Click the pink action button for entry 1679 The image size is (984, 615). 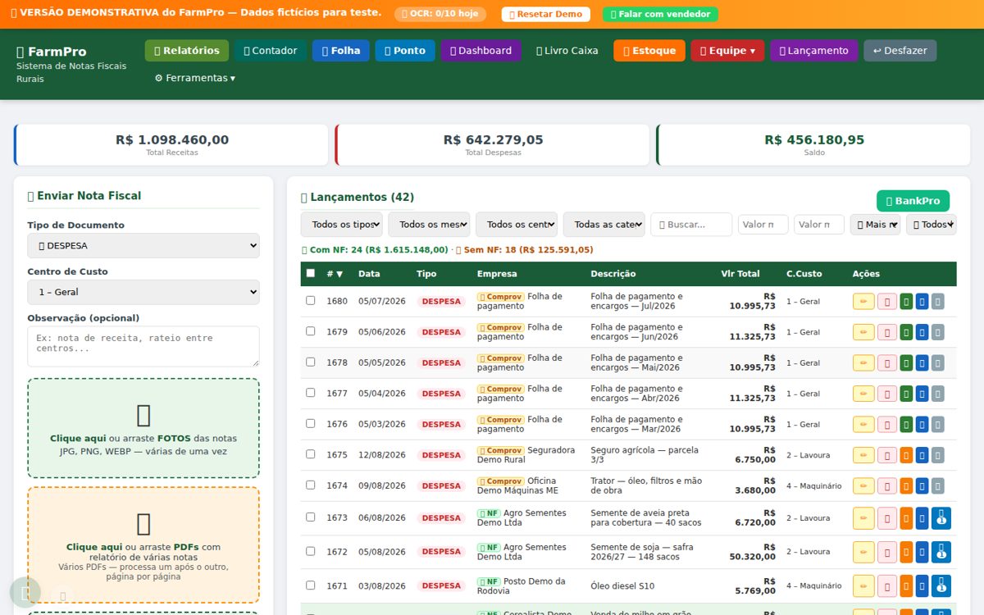point(887,332)
